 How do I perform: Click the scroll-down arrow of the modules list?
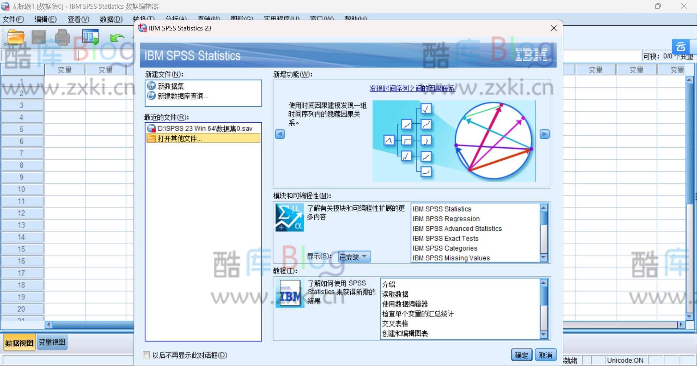point(543,258)
